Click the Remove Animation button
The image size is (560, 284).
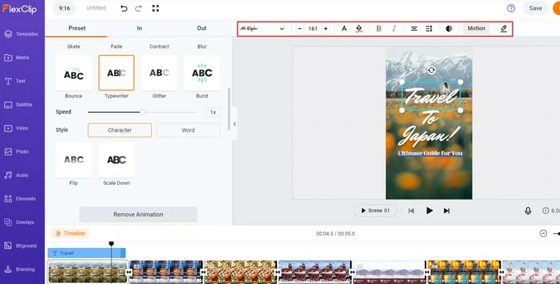pos(138,215)
